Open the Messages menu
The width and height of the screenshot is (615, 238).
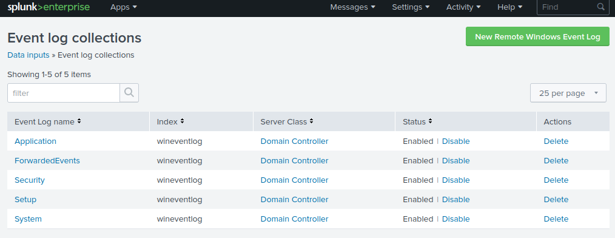(352, 7)
